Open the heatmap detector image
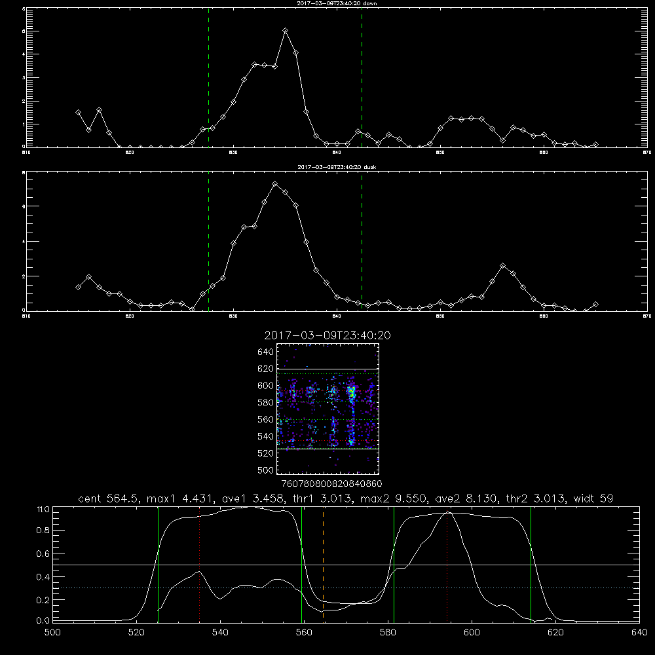Image resolution: width=655 pixels, height=655 pixels. [327, 409]
